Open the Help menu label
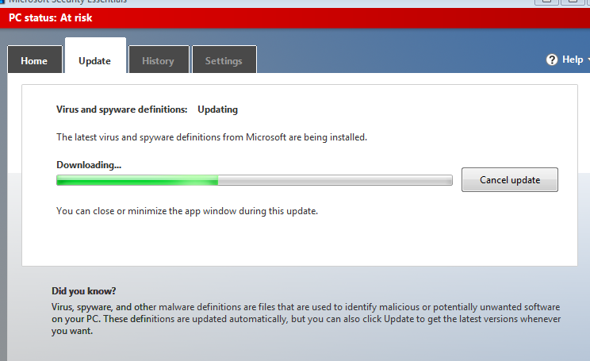 click(573, 60)
